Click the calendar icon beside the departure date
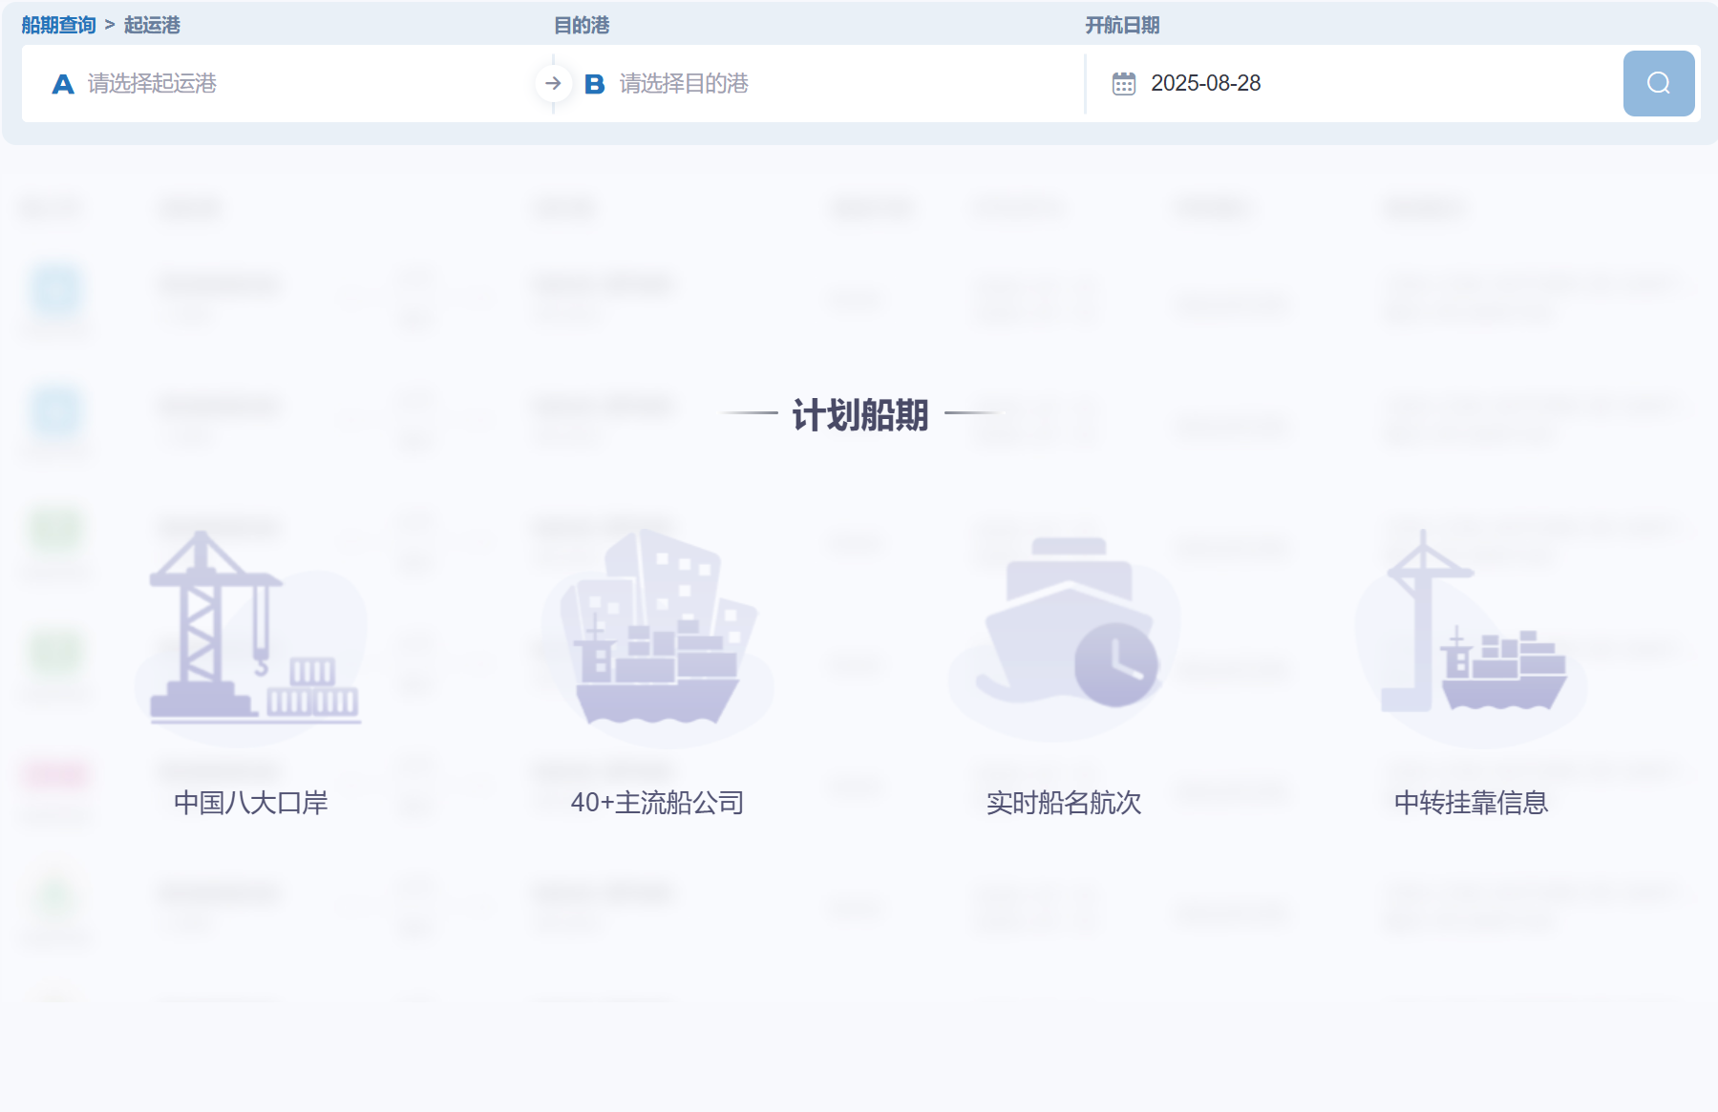Image resolution: width=1718 pixels, height=1112 pixels. pos(1127,84)
